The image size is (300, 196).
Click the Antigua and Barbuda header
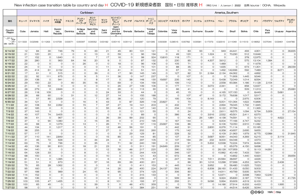coord(81,31)
